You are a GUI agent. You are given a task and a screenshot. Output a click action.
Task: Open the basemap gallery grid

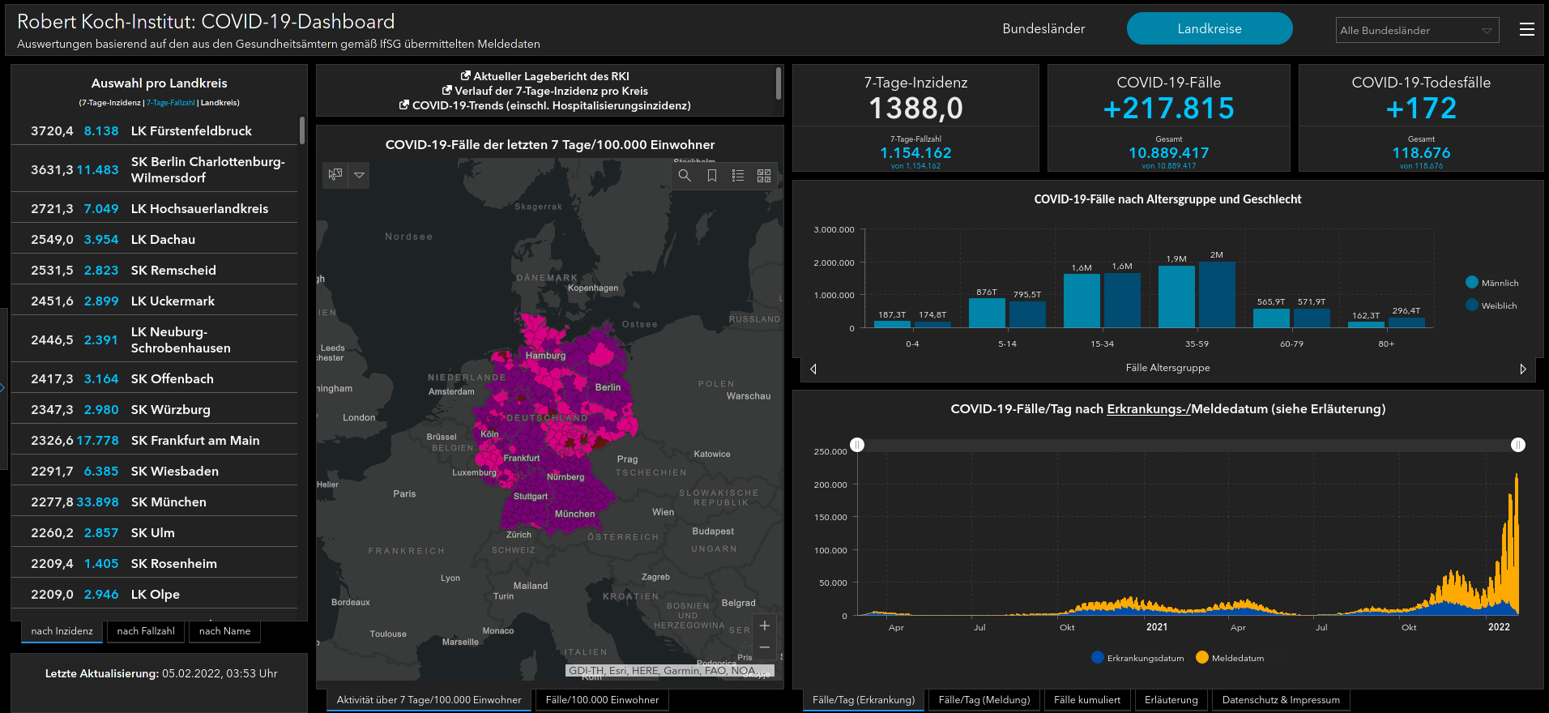click(x=764, y=176)
